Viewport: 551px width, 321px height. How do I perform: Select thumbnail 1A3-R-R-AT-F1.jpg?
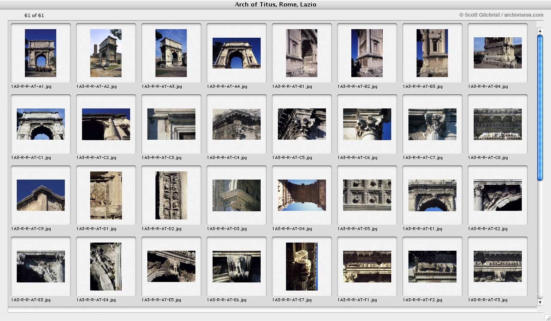[x=367, y=267]
